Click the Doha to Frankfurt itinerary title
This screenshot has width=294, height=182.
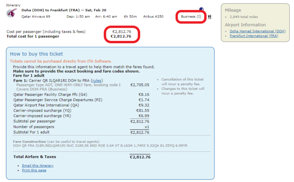coord(64,10)
